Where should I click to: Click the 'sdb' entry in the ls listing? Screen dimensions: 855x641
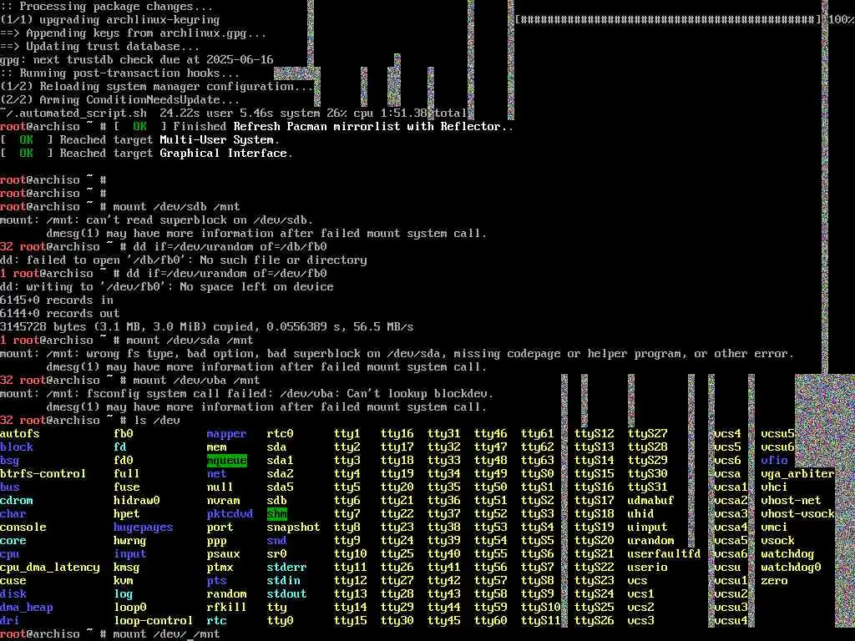pos(276,501)
